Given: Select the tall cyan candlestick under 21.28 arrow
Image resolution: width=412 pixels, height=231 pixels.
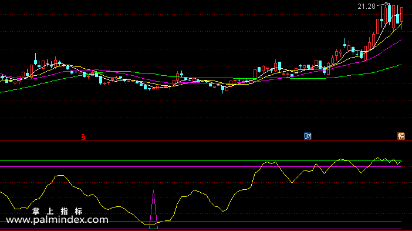Looking at the screenshot, I should [389, 13].
